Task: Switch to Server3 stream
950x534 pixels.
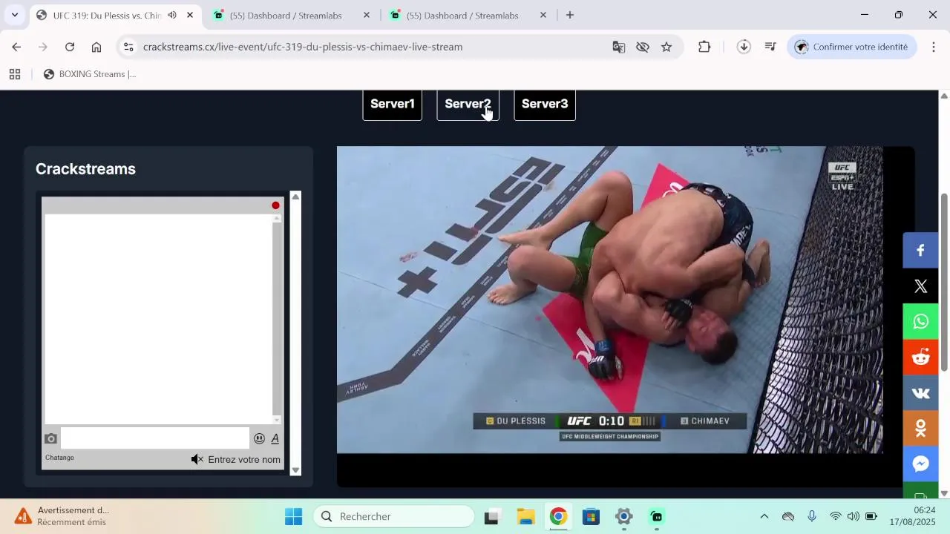Action: point(545,105)
